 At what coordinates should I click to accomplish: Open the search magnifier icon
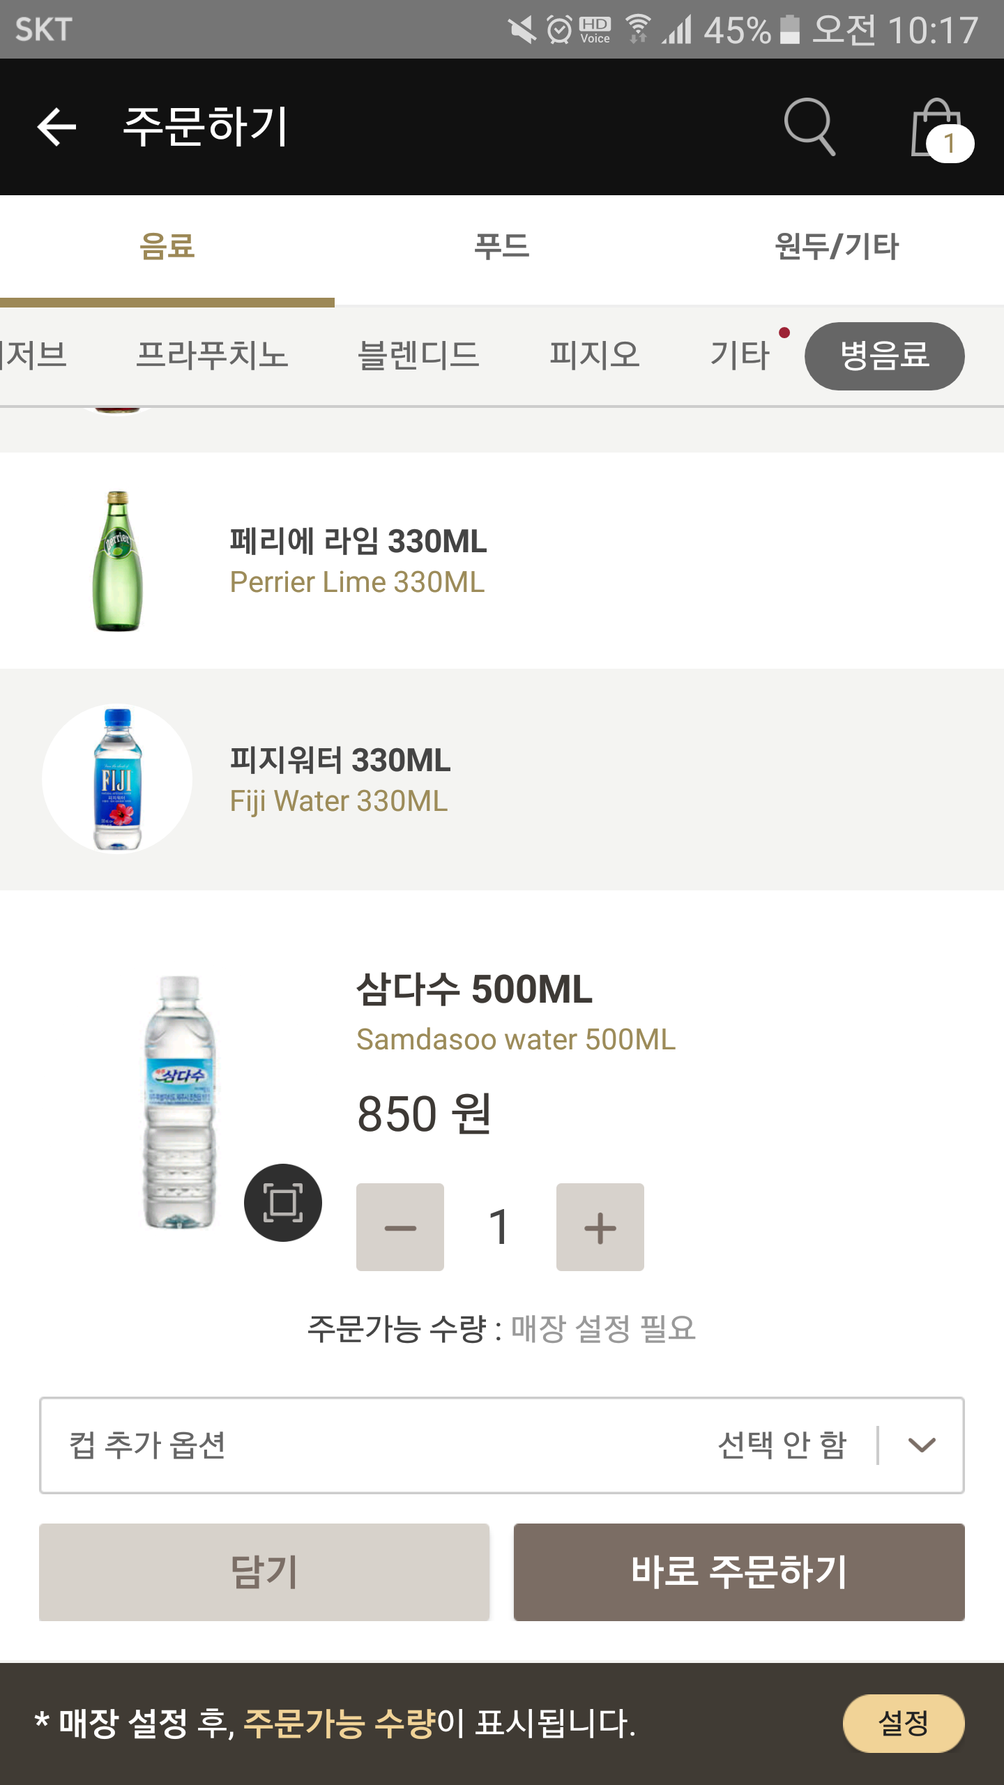pyautogui.click(x=809, y=126)
